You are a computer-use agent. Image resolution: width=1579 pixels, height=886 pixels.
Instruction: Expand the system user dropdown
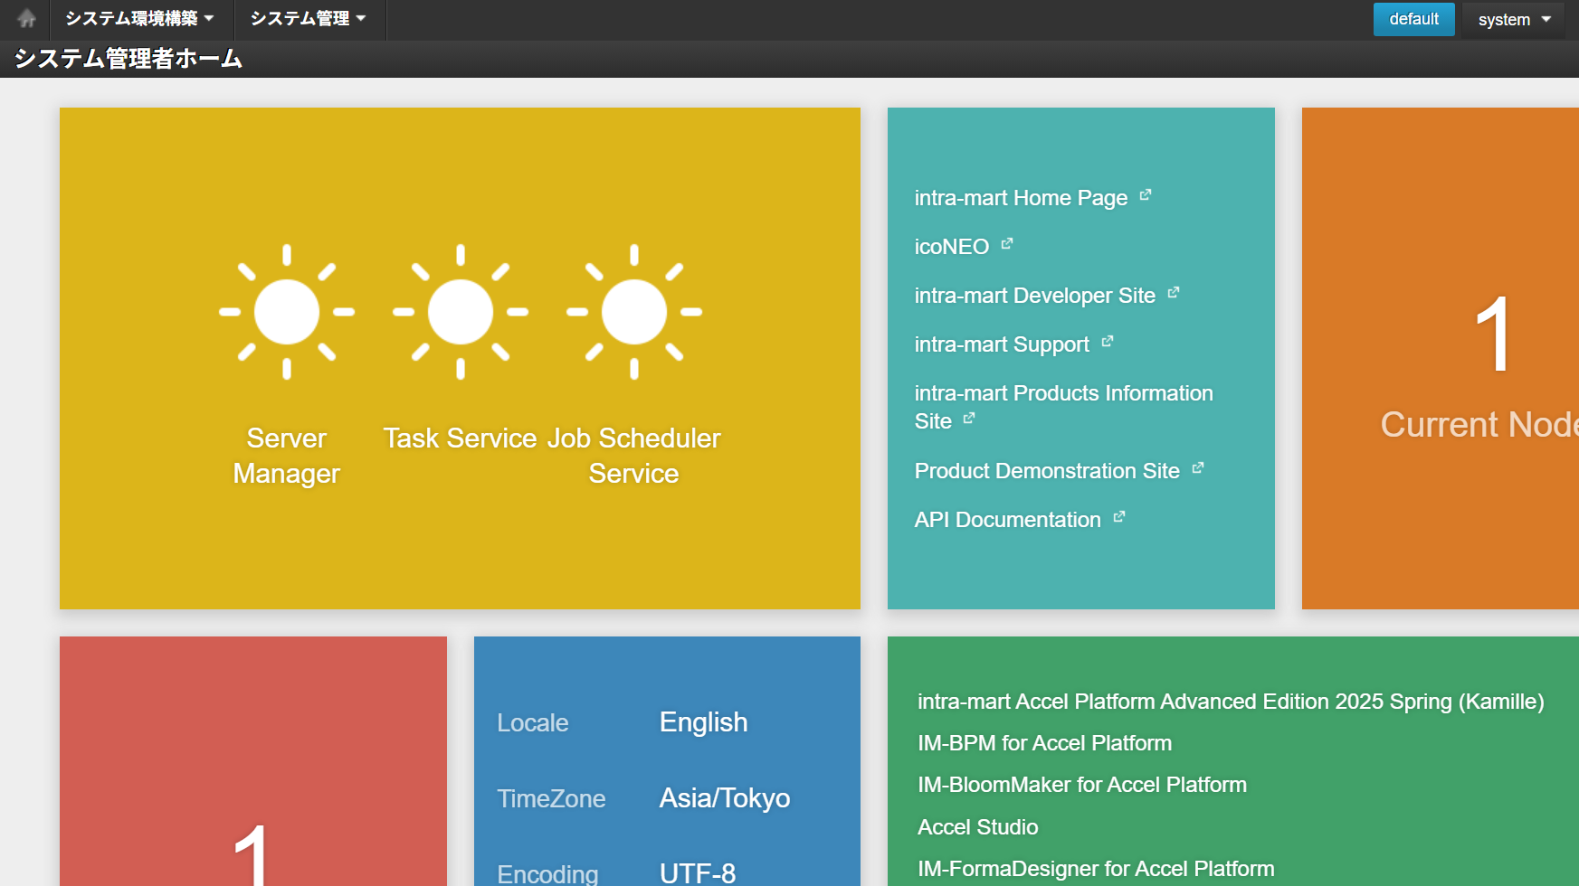tap(1515, 19)
